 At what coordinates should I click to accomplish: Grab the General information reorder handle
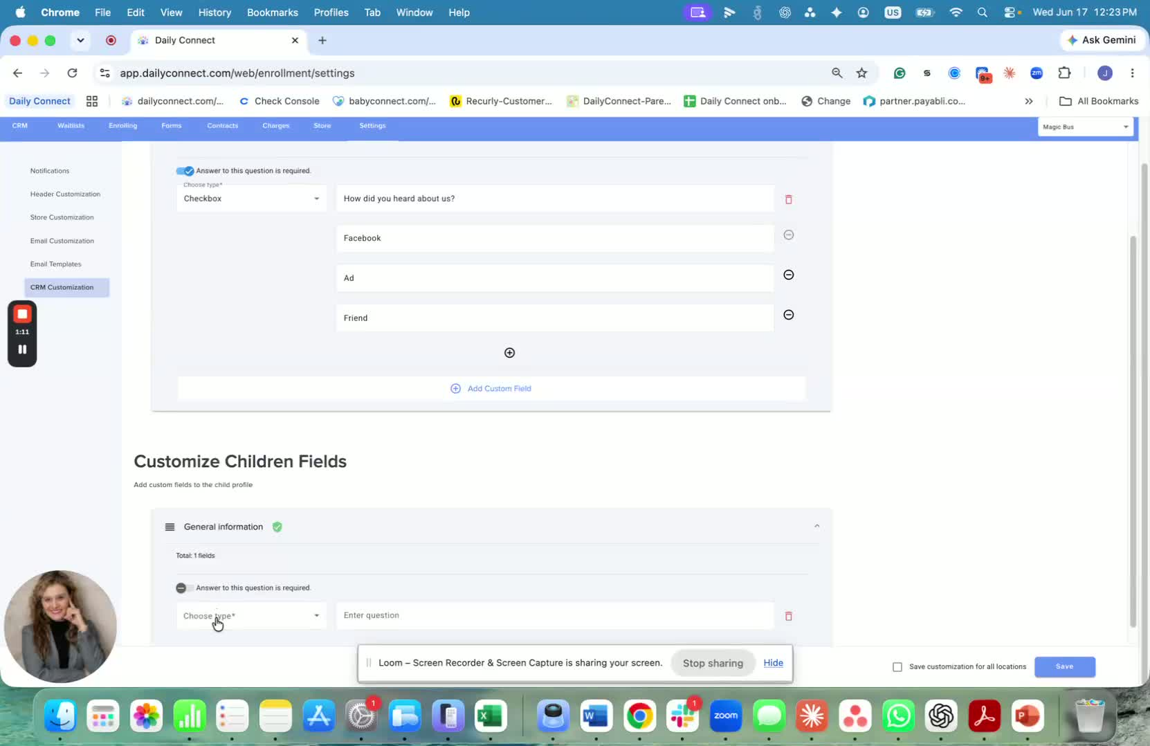pyautogui.click(x=170, y=527)
